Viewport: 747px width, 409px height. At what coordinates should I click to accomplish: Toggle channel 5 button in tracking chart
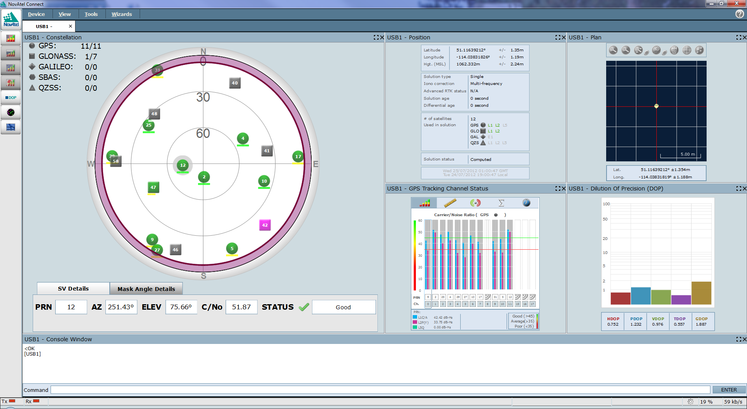[465, 304]
